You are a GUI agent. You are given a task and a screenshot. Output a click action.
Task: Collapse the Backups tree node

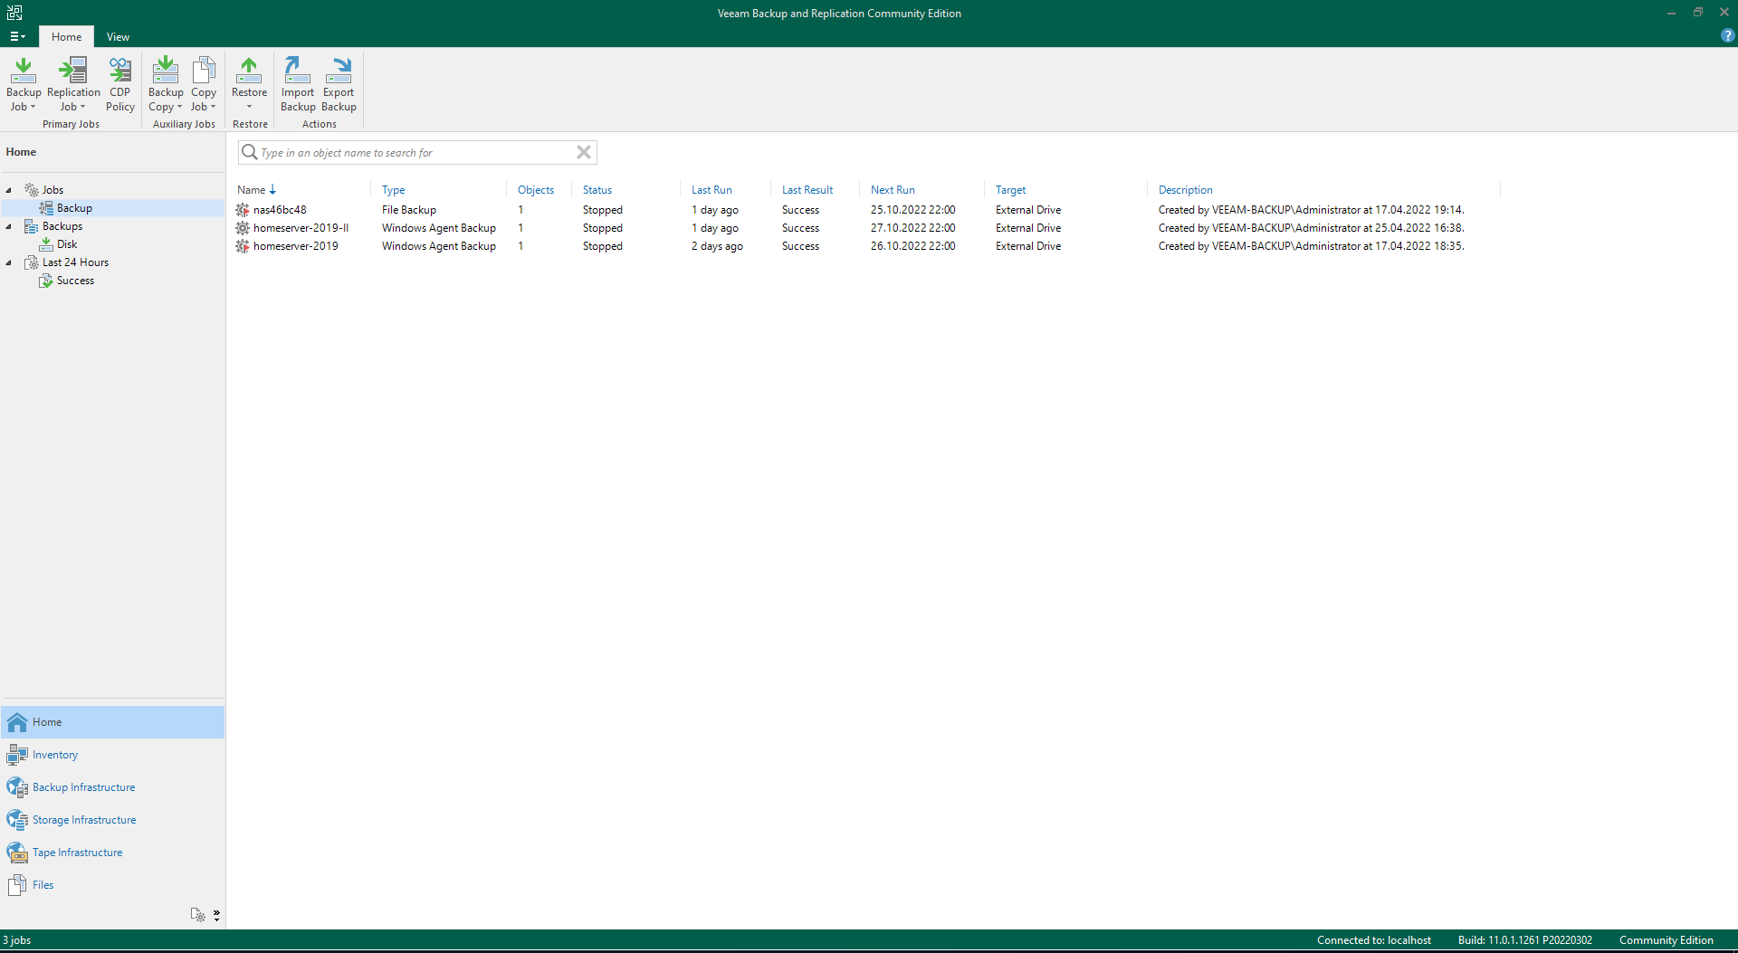click(9, 226)
